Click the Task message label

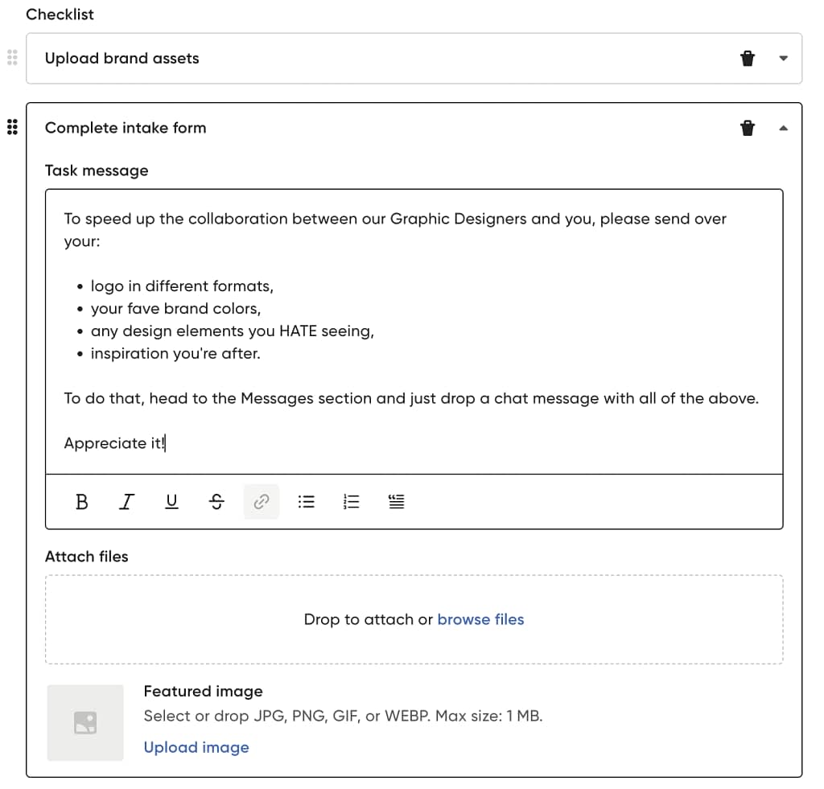coord(97,171)
